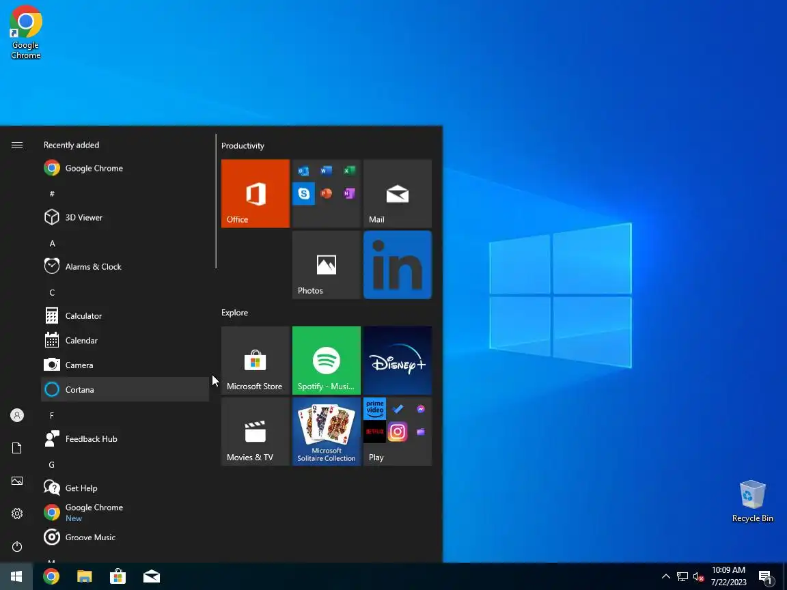This screenshot has width=787, height=590.
Task: Open File Explorer from the taskbar
Action: coord(84,576)
